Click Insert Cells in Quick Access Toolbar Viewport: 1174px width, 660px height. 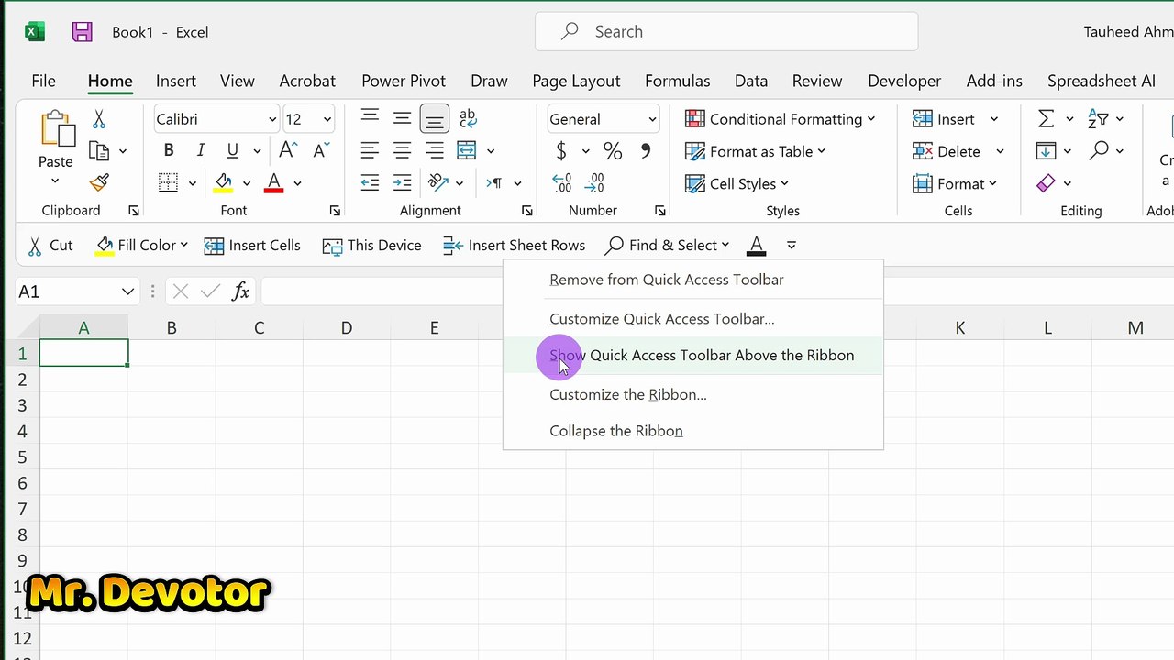tap(252, 245)
